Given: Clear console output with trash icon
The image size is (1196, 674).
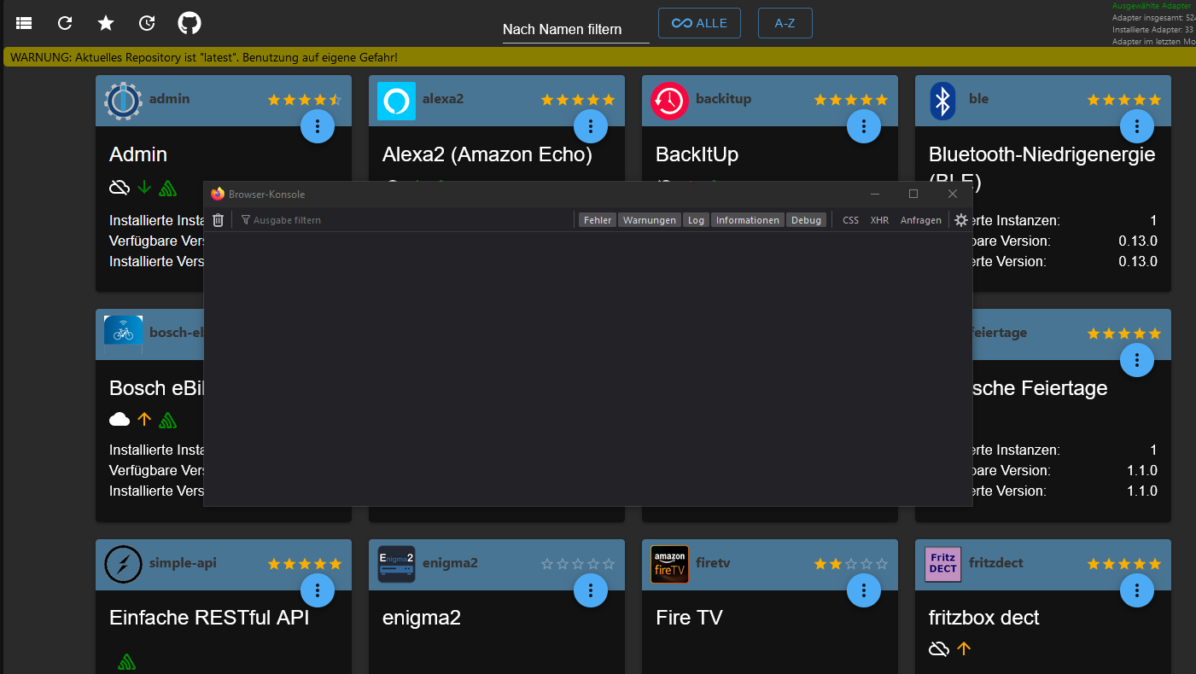Looking at the screenshot, I should 219,220.
